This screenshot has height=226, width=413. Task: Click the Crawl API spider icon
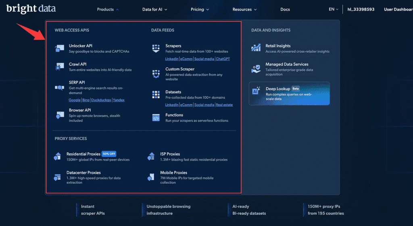[60, 67]
